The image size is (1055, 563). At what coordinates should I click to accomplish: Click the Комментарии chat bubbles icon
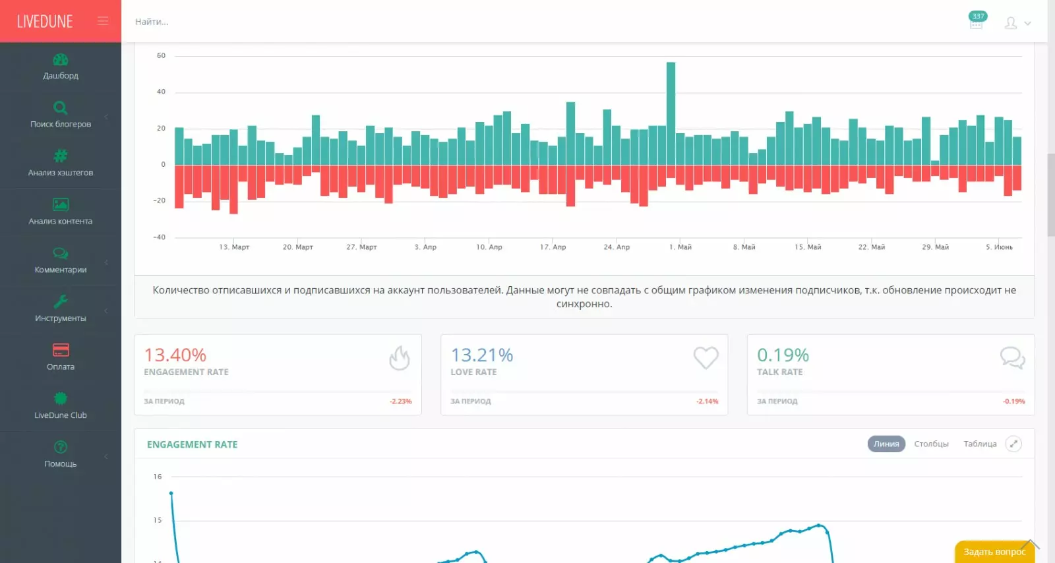point(61,253)
